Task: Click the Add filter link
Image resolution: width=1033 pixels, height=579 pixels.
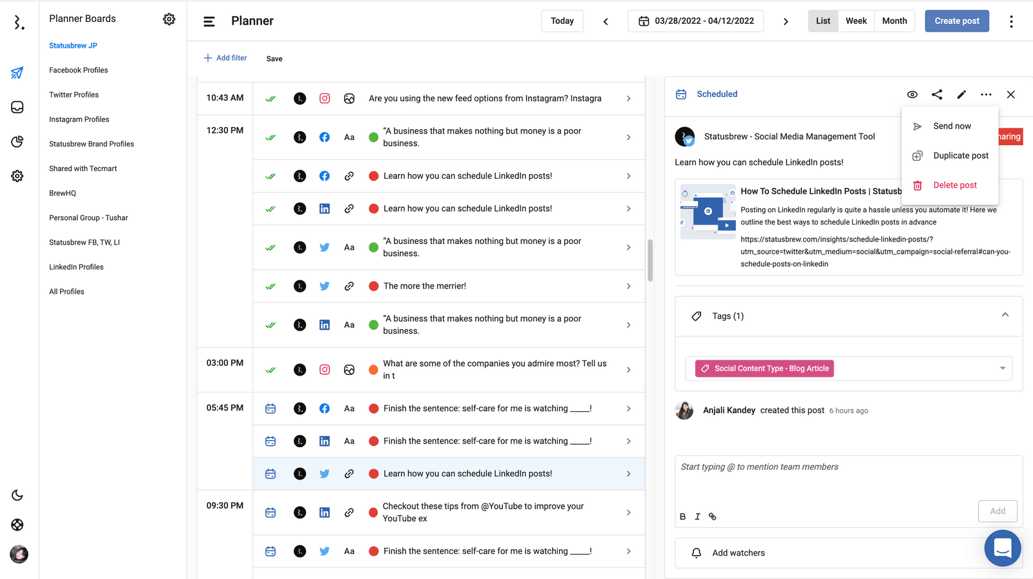Action: pos(225,58)
